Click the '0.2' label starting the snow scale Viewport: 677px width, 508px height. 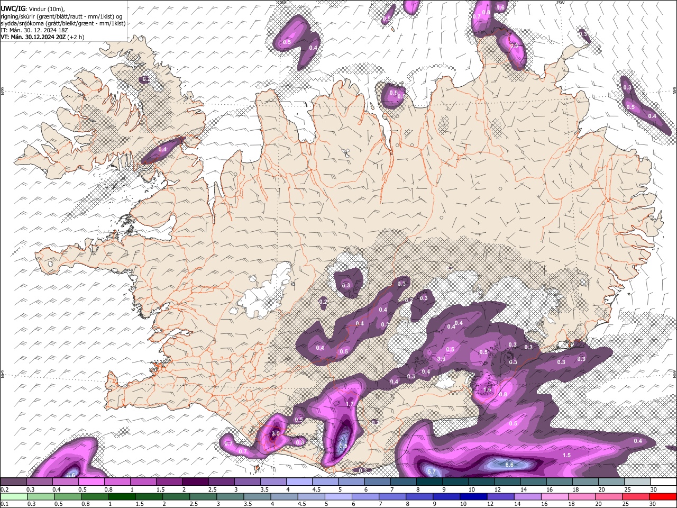point(5,489)
